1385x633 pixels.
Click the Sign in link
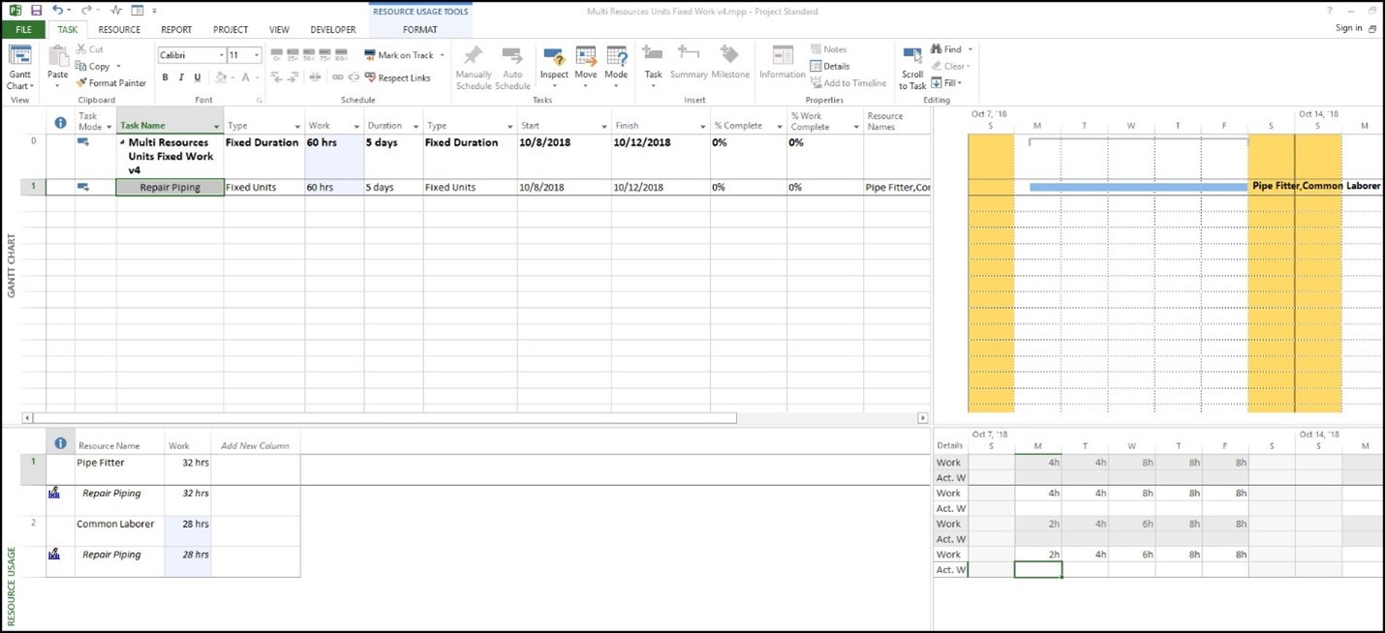[x=1348, y=28]
